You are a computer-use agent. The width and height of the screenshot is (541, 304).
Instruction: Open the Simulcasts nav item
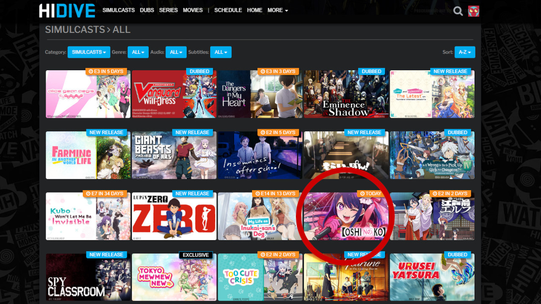(118, 10)
